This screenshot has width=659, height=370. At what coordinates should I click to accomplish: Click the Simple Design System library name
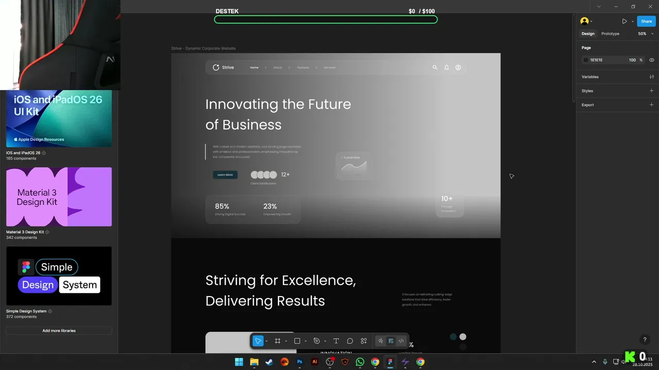pyautogui.click(x=26, y=311)
